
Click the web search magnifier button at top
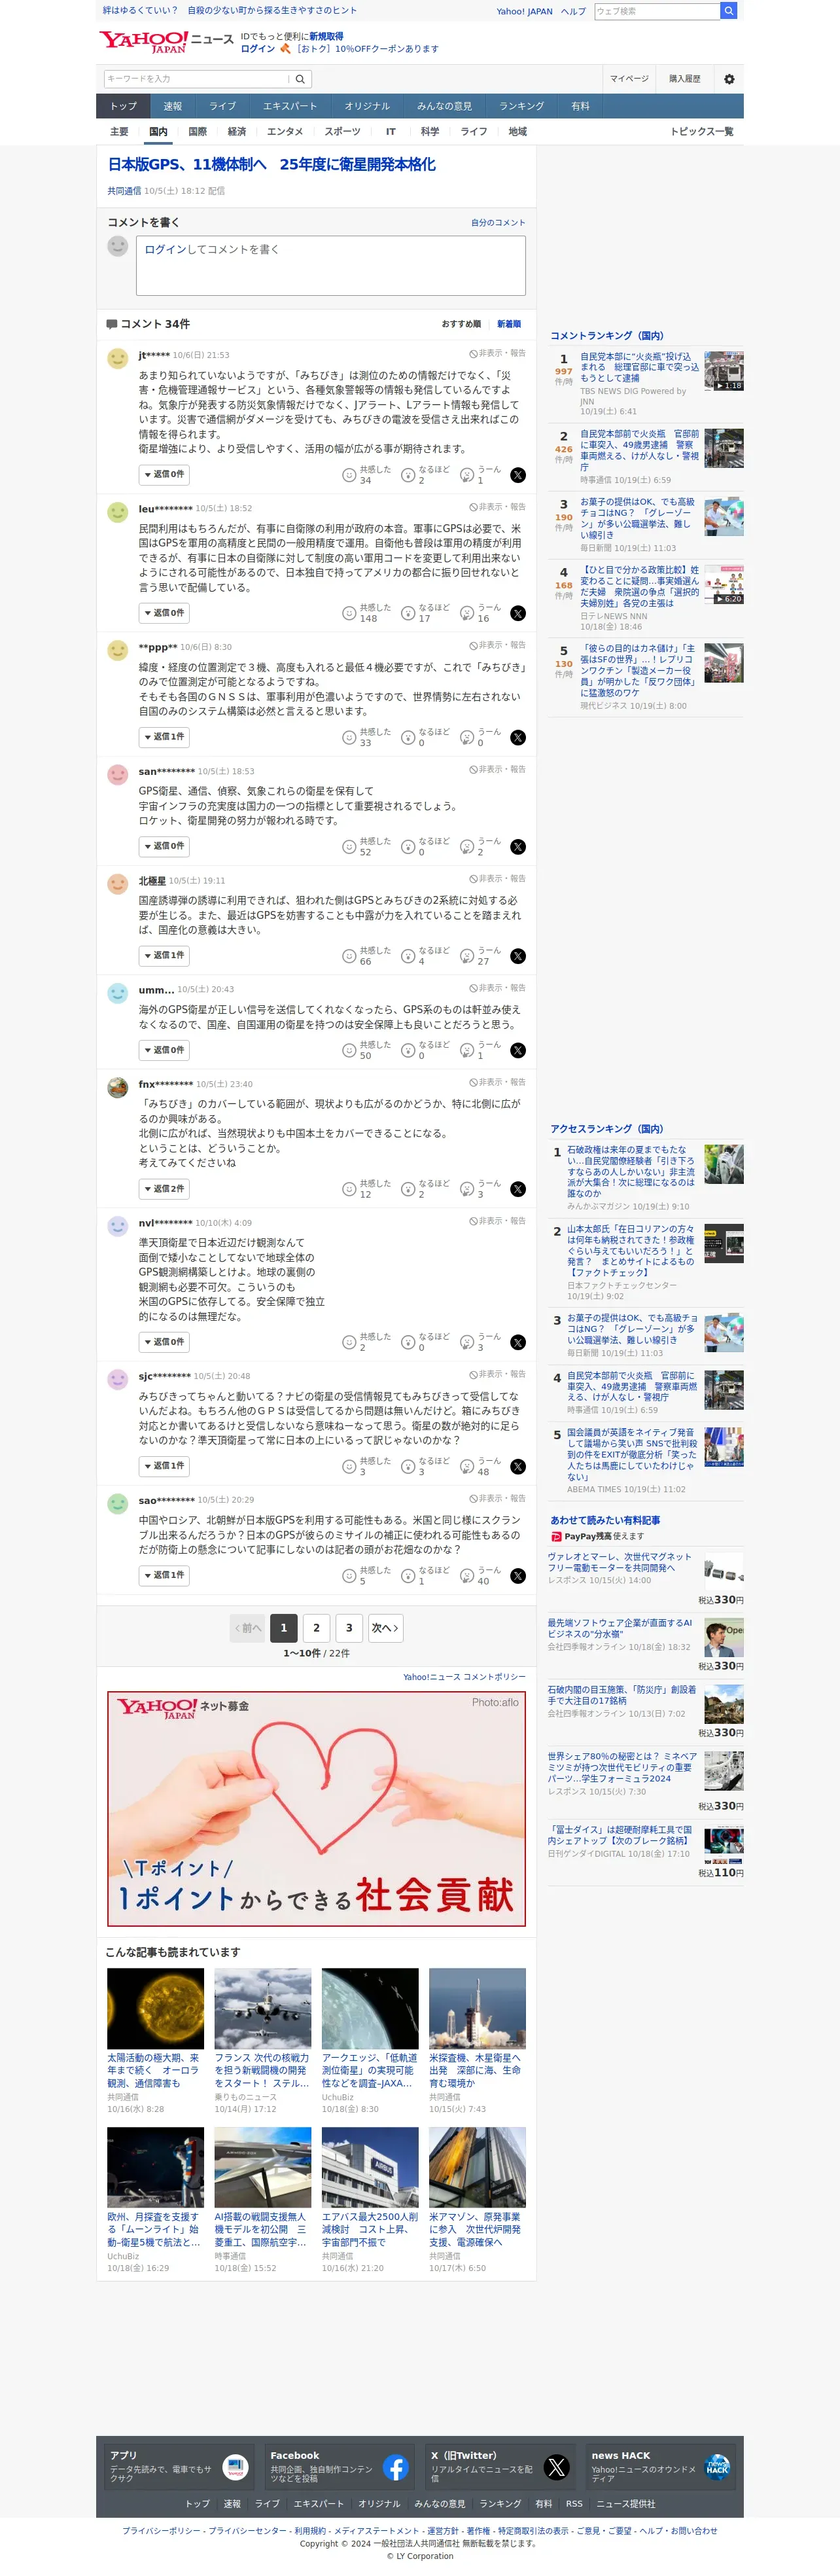(x=729, y=11)
